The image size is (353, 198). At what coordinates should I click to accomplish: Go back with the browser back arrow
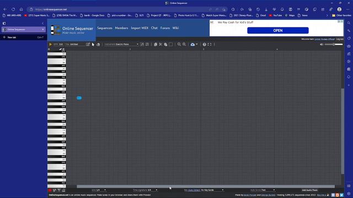coord(5,9)
